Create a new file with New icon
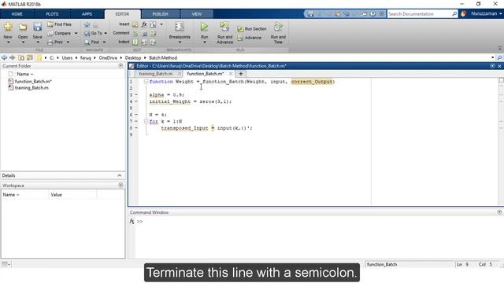This screenshot has height=283, width=504. click(8, 28)
